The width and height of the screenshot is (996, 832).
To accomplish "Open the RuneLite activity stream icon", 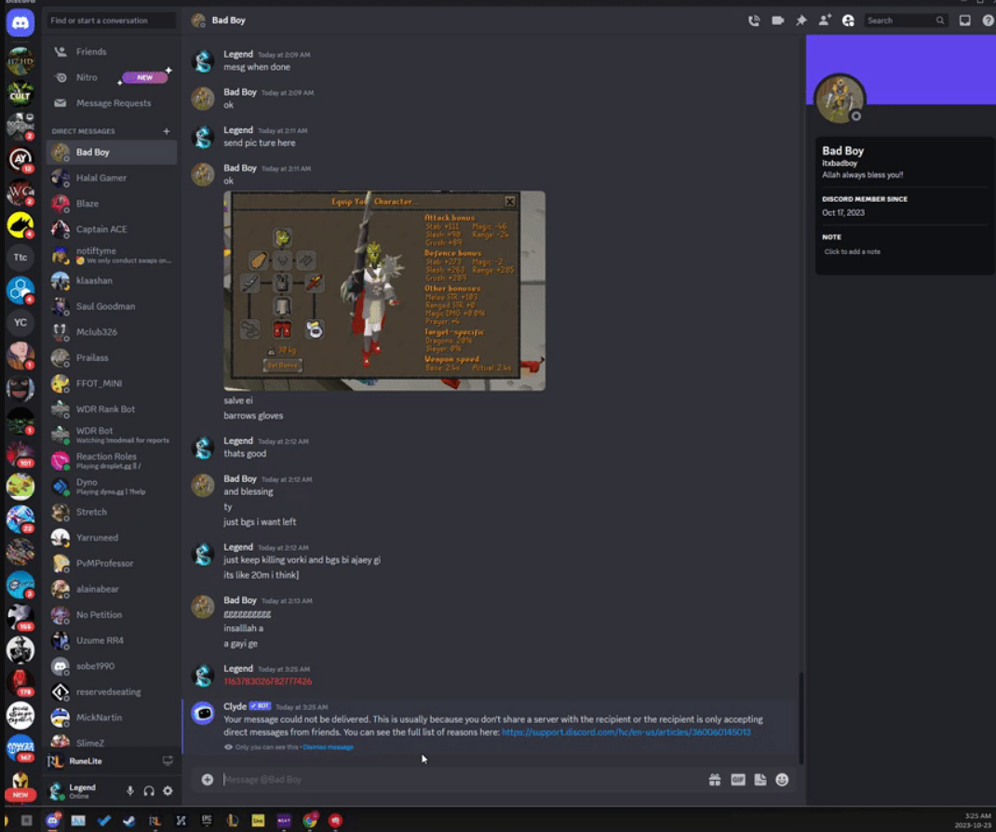I will point(168,761).
